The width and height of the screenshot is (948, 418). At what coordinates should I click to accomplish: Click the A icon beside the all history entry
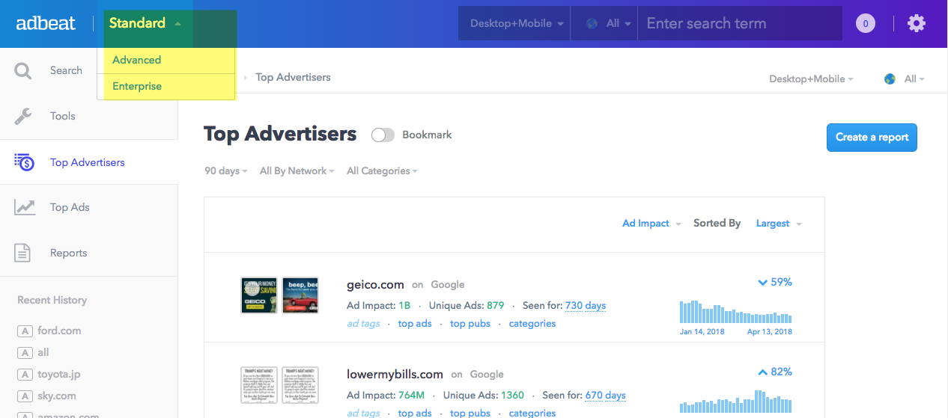25,353
